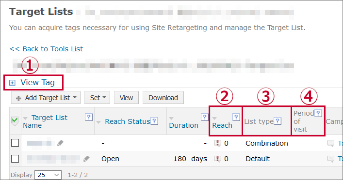Open help icon for List type
The width and height of the screenshot is (343, 180).
(278, 121)
